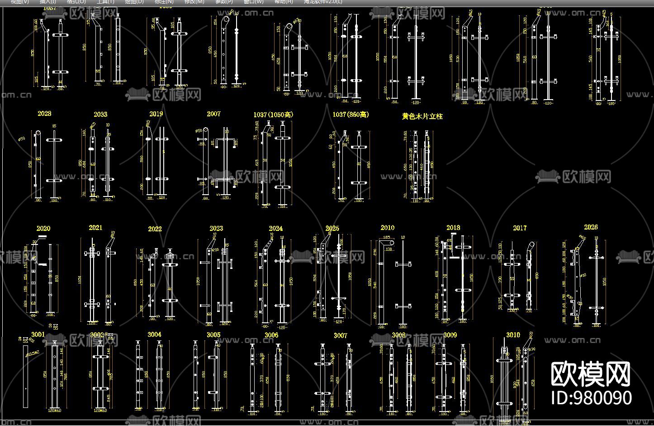This screenshot has height=426, width=654.
Task: Open the 格式(O) menu
Action: (76, 2)
